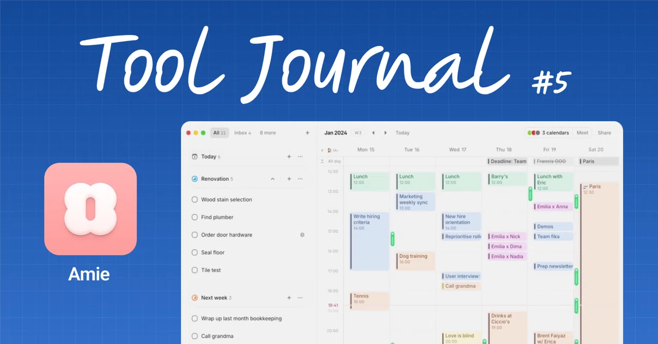Viewport: 658px width, 344px height.
Task: Click the Next week orange list icon
Action: pos(194,298)
